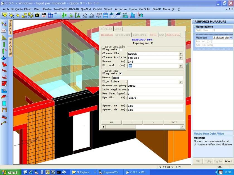The height and width of the screenshot is (175, 234).
Task: Open the Armature menu
Action: [x=121, y=9]
